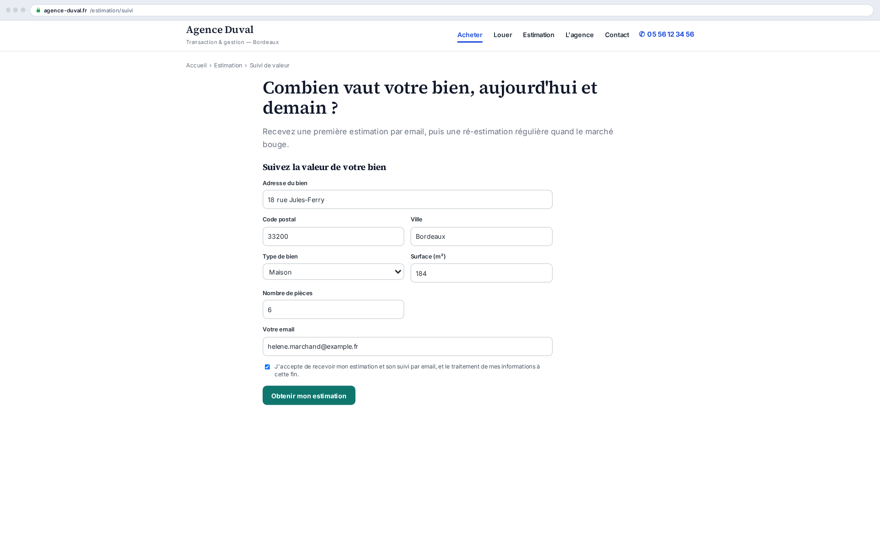The height and width of the screenshot is (550, 880).
Task: Click the Accueil breadcrumb link
Action: pyautogui.click(x=196, y=66)
